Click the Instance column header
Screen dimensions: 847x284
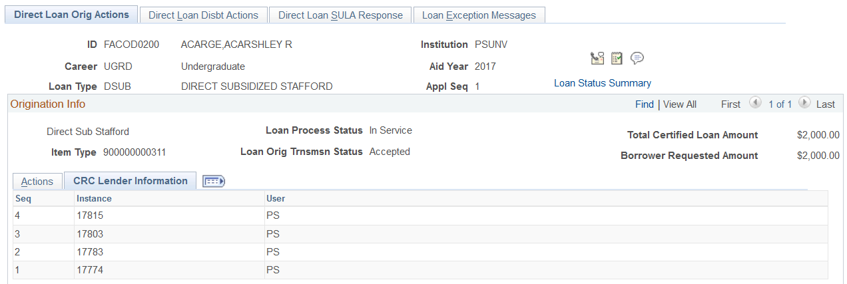[x=94, y=198]
